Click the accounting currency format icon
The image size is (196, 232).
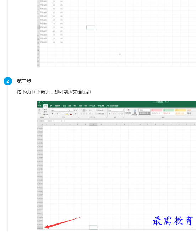point(110,114)
